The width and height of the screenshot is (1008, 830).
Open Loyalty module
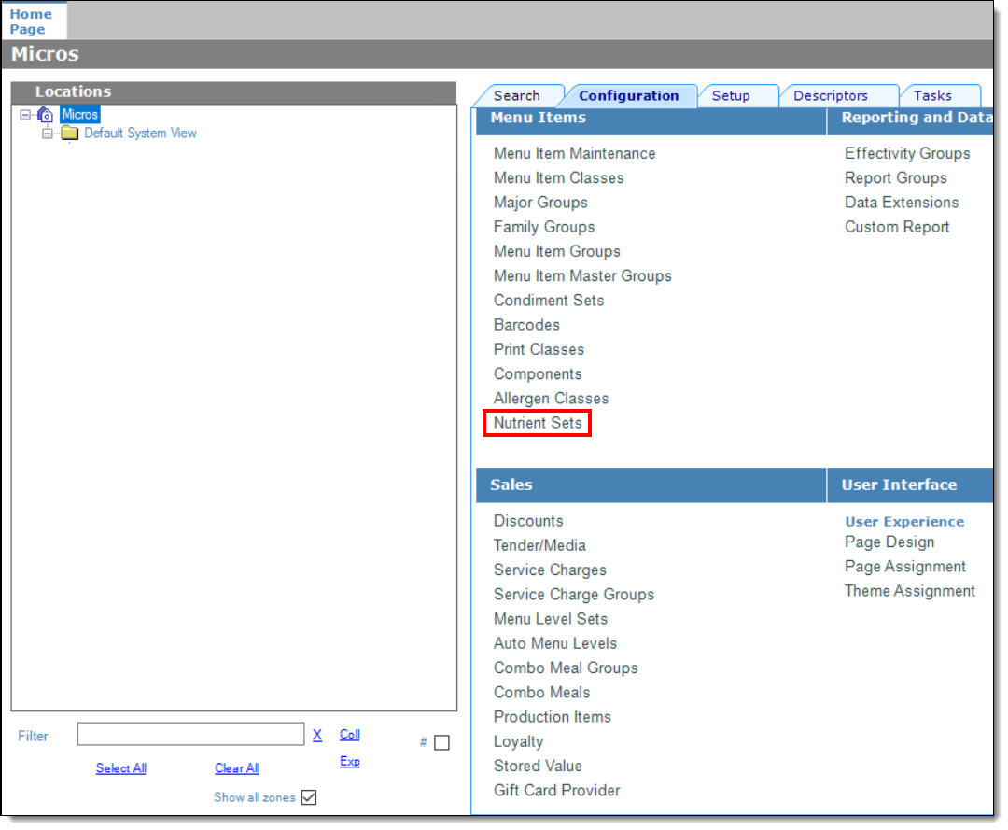click(518, 741)
